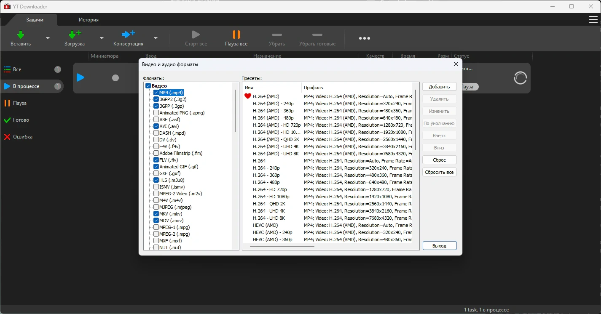601x314 pixels.
Task: Click the Сброс button
Action: 440,160
